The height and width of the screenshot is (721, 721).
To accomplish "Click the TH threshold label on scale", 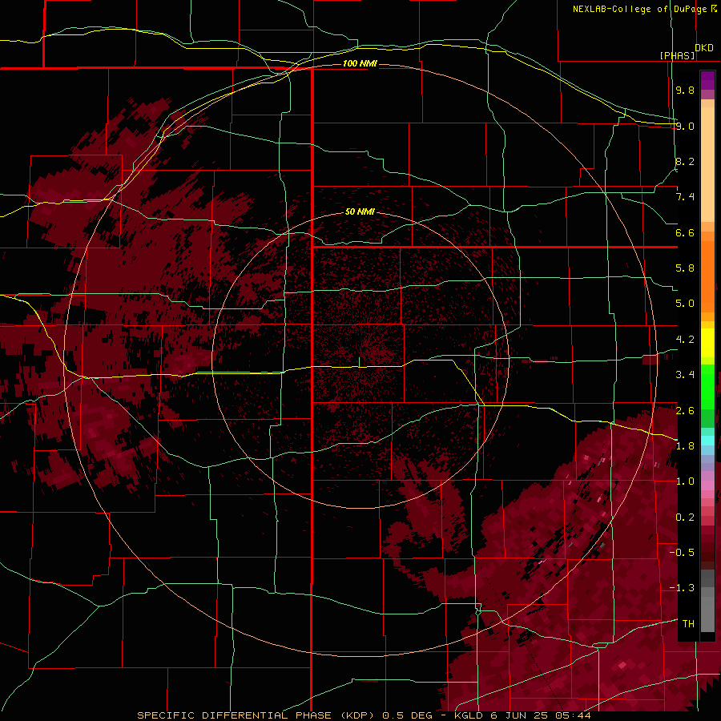I will 688,624.
